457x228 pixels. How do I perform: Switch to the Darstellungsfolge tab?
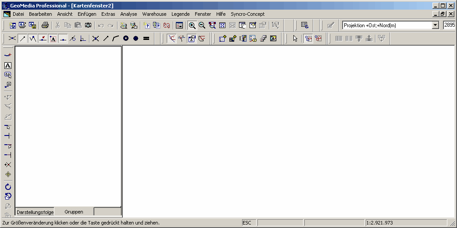pos(35,212)
